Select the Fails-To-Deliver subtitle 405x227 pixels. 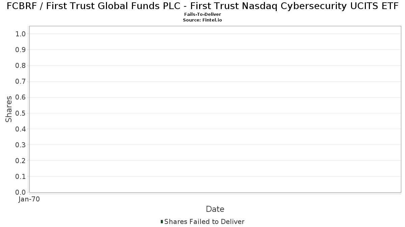tap(202, 14)
